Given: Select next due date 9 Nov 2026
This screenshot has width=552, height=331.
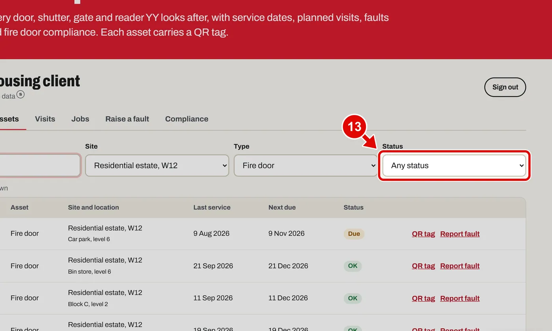Looking at the screenshot, I should (287, 234).
